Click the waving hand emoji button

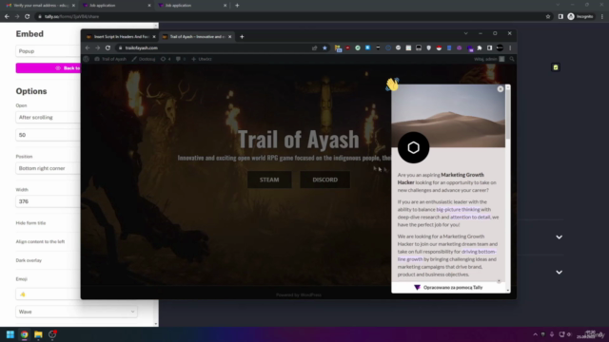[392, 85]
